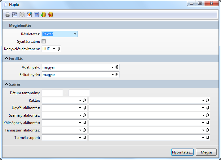This screenshot has width=221, height=160.
Task: Open the first Személy alábontás dropdown arrow
Action: coord(80,115)
